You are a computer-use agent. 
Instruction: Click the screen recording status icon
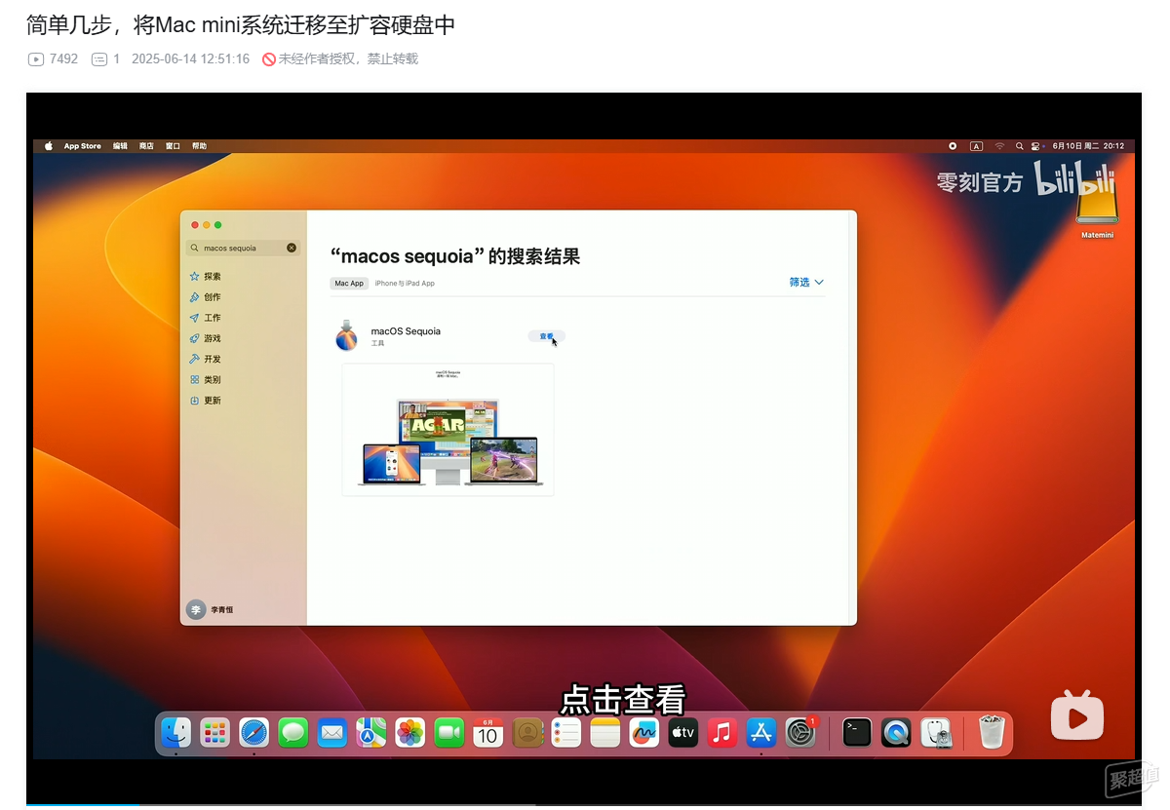click(953, 146)
